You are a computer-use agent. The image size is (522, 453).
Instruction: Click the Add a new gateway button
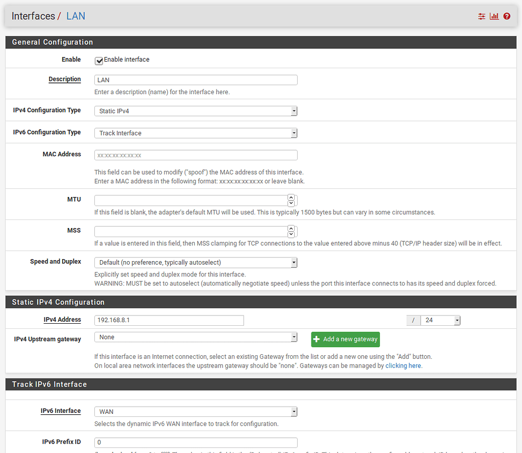pyautogui.click(x=345, y=339)
